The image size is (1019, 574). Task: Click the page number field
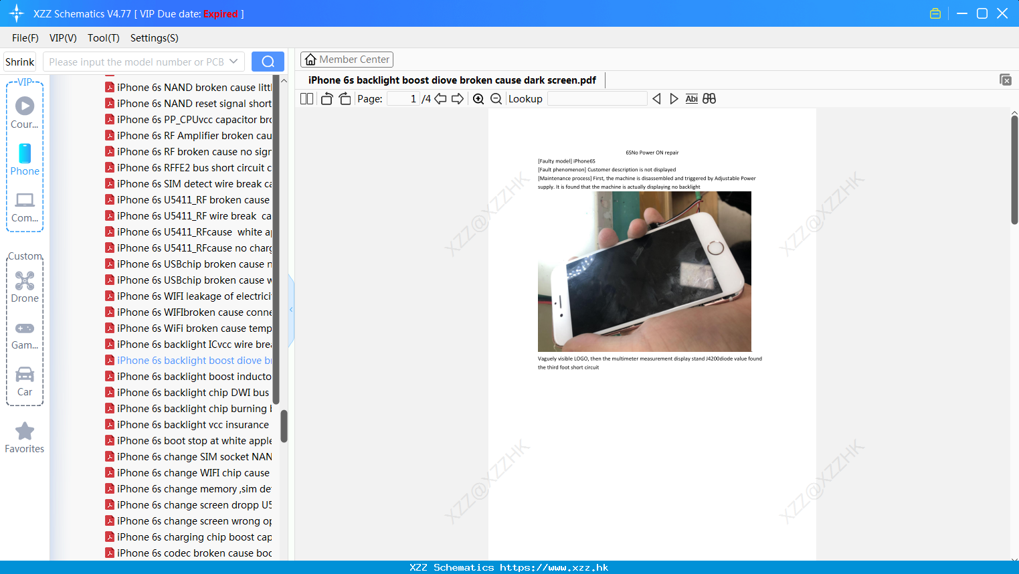pos(403,99)
